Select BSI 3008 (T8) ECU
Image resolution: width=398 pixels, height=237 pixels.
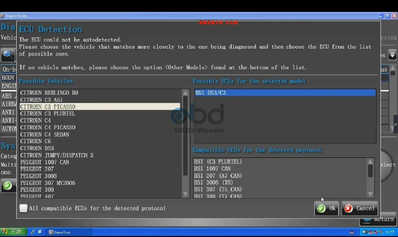click(280, 182)
